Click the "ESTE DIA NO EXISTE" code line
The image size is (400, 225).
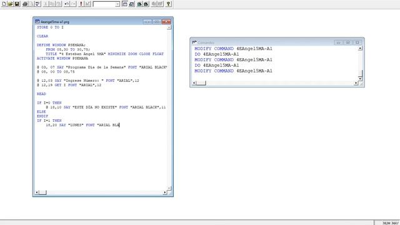(106, 107)
